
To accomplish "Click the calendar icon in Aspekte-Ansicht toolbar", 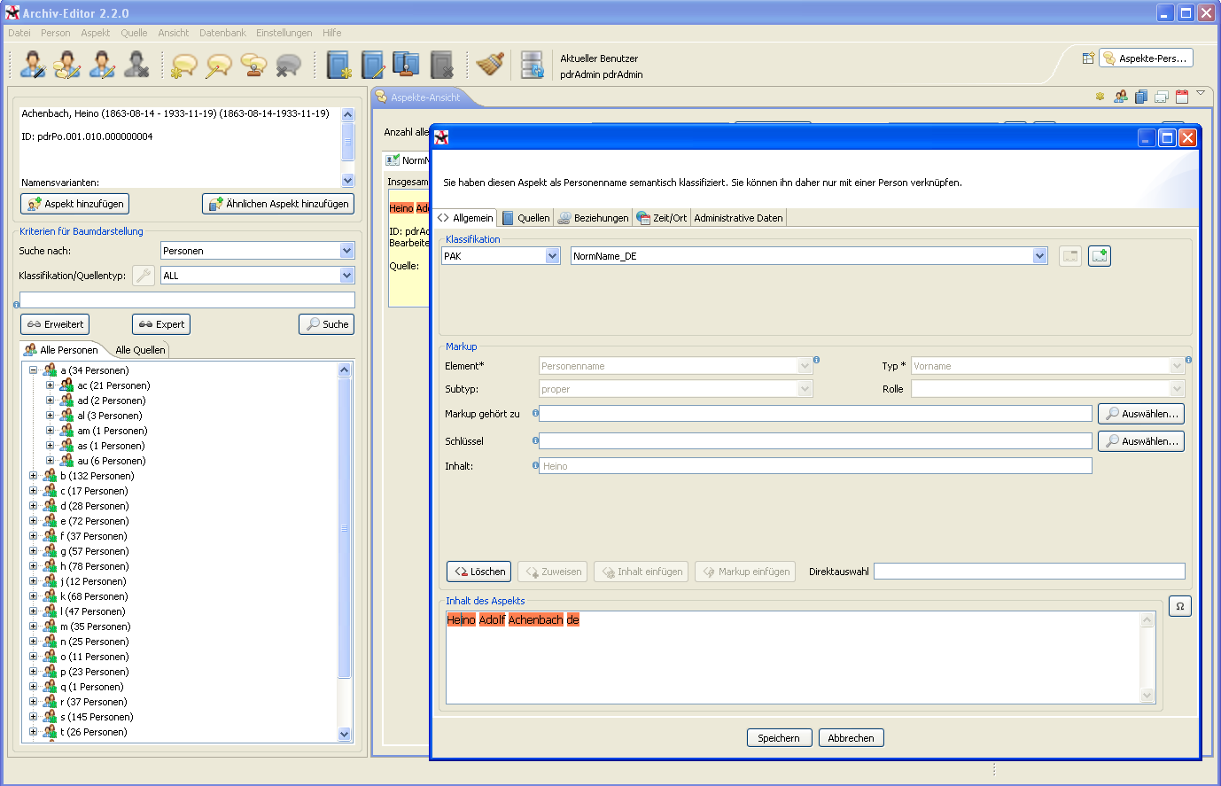I will (1181, 97).
